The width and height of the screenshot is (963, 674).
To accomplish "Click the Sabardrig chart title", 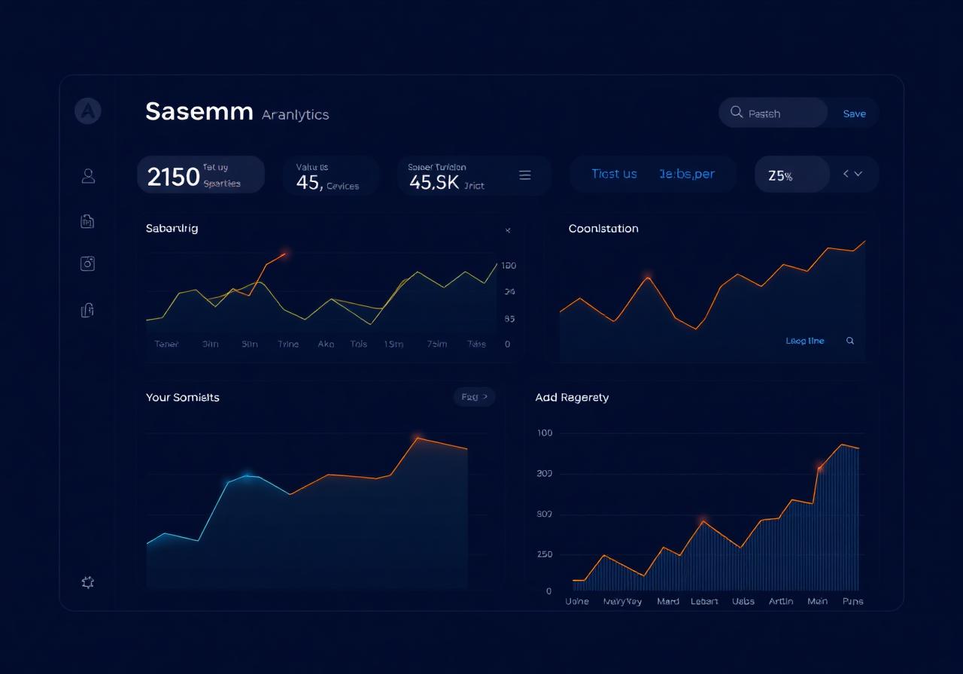I will click(172, 228).
